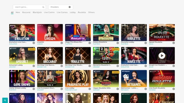Click EVOLUTION provider link under first game

(13, 44)
